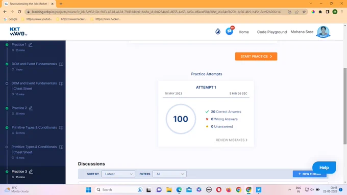
Task: Reload the page with browser refresh icon
Action: coord(19,12)
